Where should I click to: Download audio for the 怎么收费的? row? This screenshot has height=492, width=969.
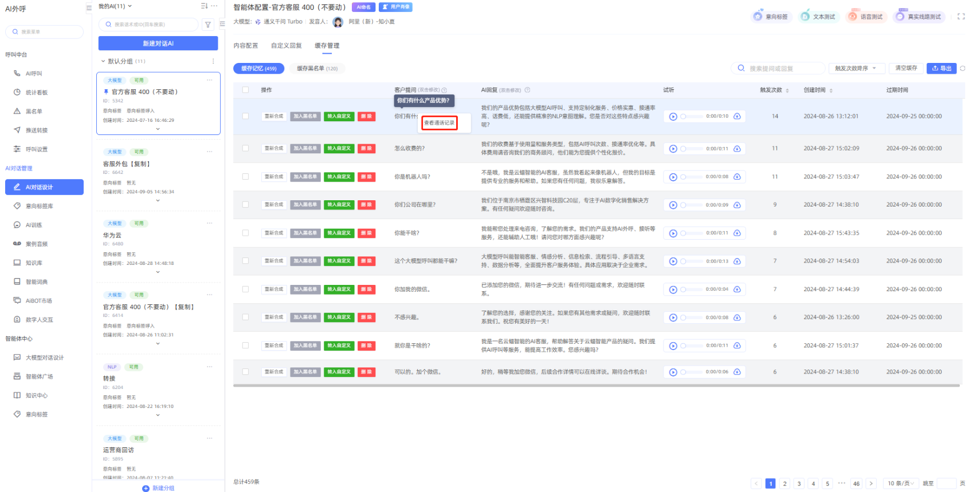pos(737,149)
